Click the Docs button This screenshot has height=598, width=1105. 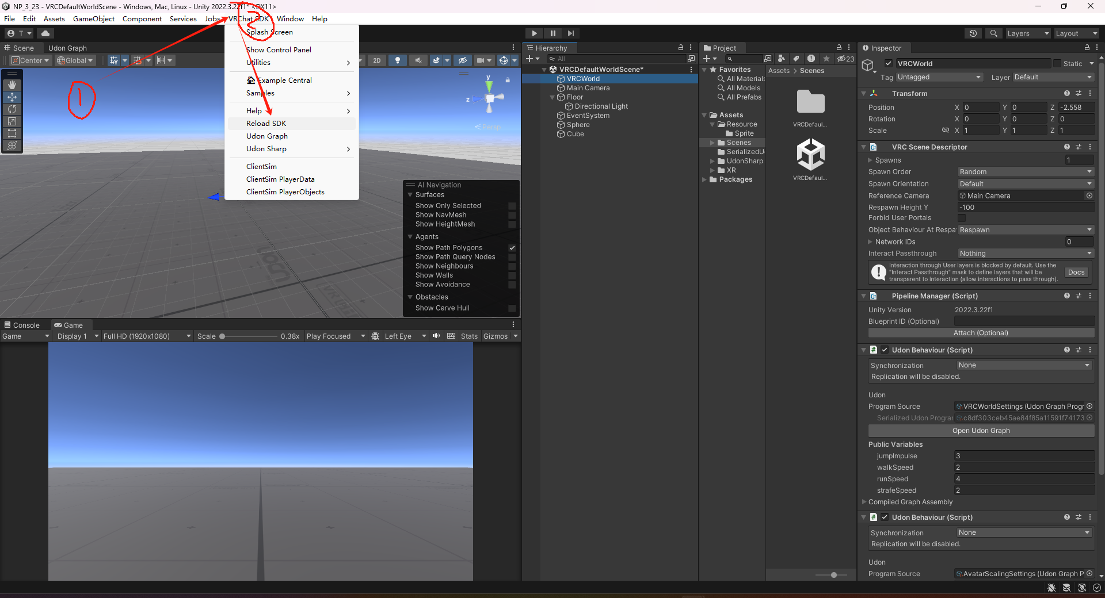1076,273
